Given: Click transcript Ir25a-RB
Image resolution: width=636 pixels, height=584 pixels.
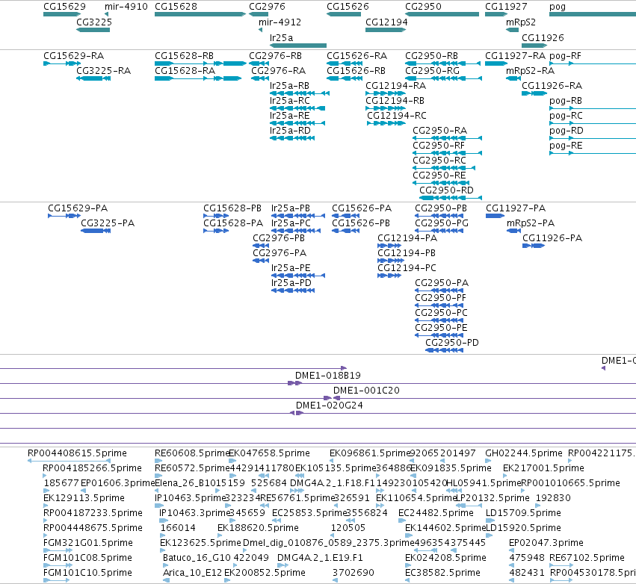Looking at the screenshot, I should pos(290,86).
